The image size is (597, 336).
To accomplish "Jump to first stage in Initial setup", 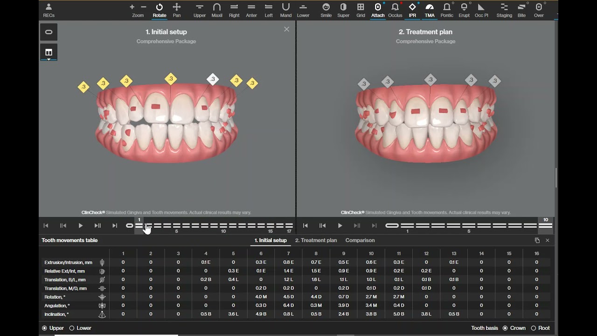I will [46, 225].
